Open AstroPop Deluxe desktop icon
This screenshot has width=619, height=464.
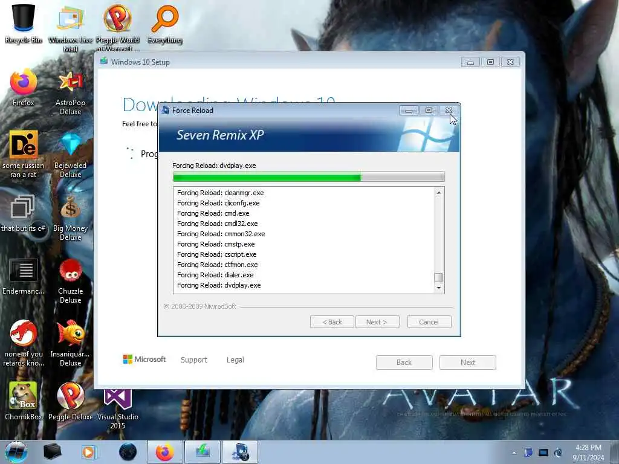pos(70,92)
